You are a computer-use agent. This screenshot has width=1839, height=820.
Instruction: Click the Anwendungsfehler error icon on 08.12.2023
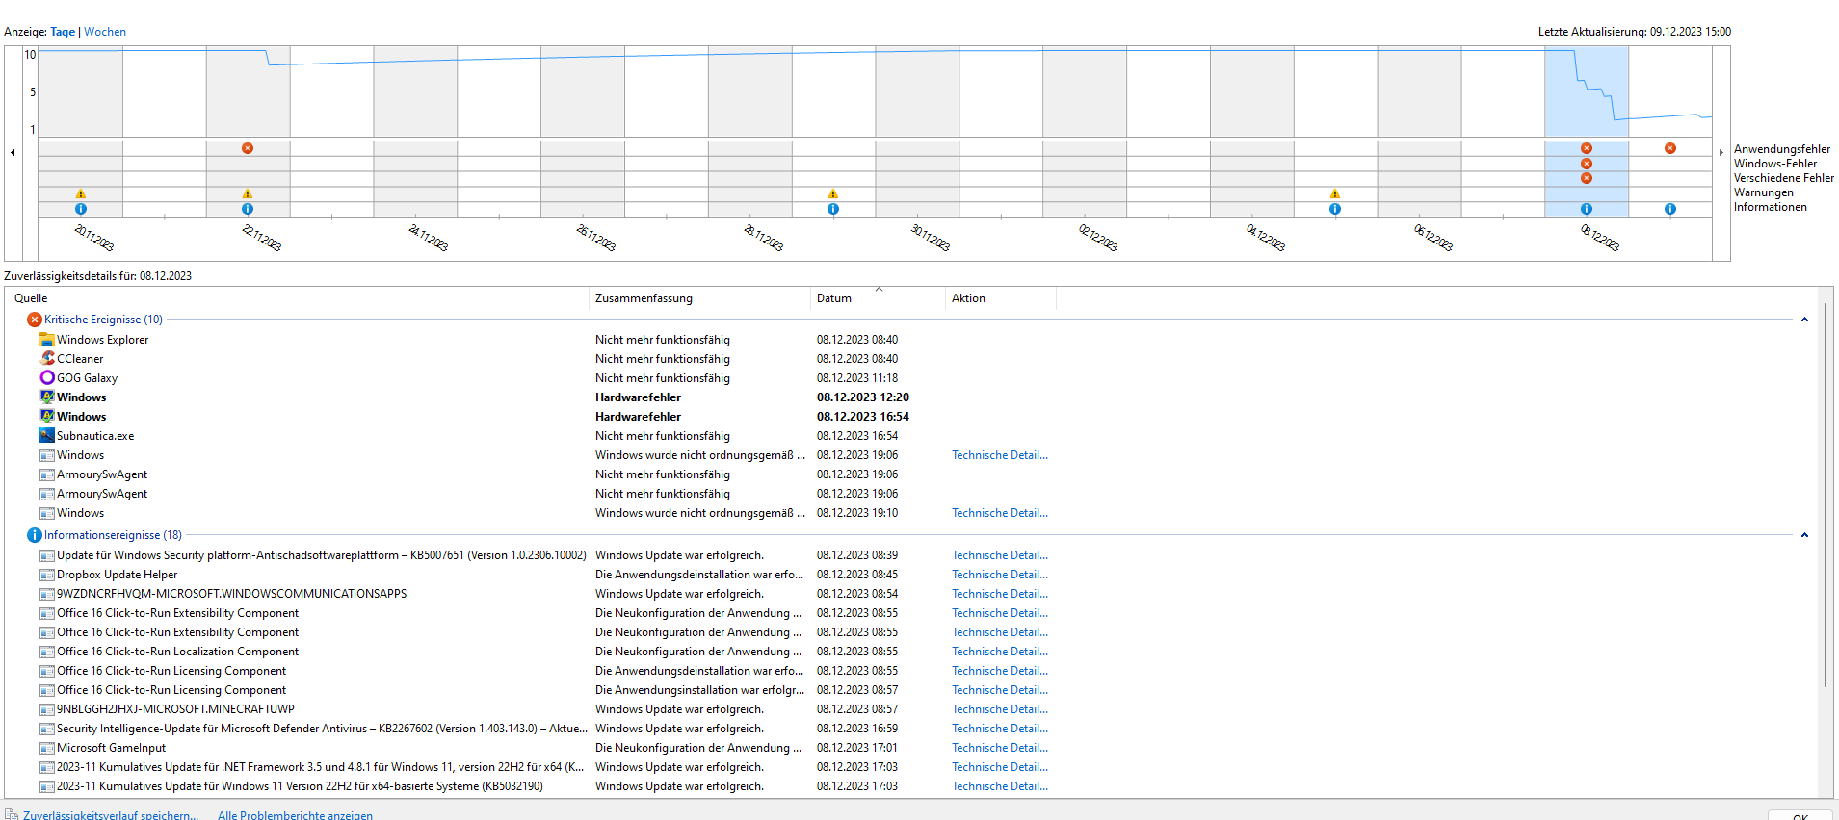pos(1587,148)
